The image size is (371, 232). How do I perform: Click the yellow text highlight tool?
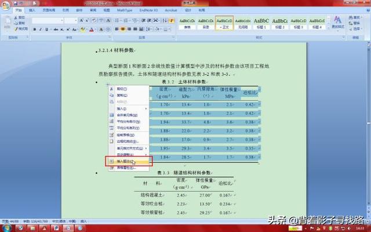pyautogui.click(x=82, y=30)
